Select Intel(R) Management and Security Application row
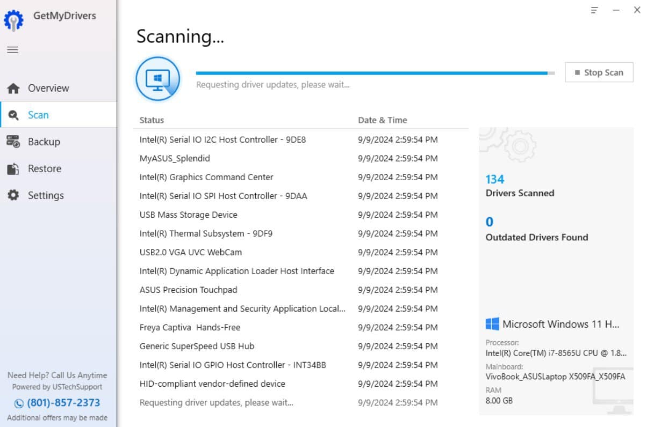 (x=301, y=308)
